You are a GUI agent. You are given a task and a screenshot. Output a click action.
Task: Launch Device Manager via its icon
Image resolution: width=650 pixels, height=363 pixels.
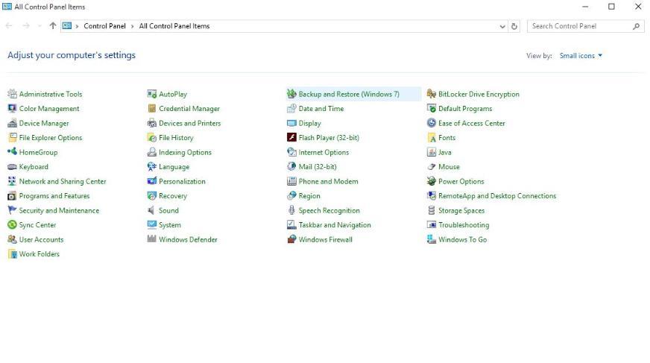click(12, 123)
